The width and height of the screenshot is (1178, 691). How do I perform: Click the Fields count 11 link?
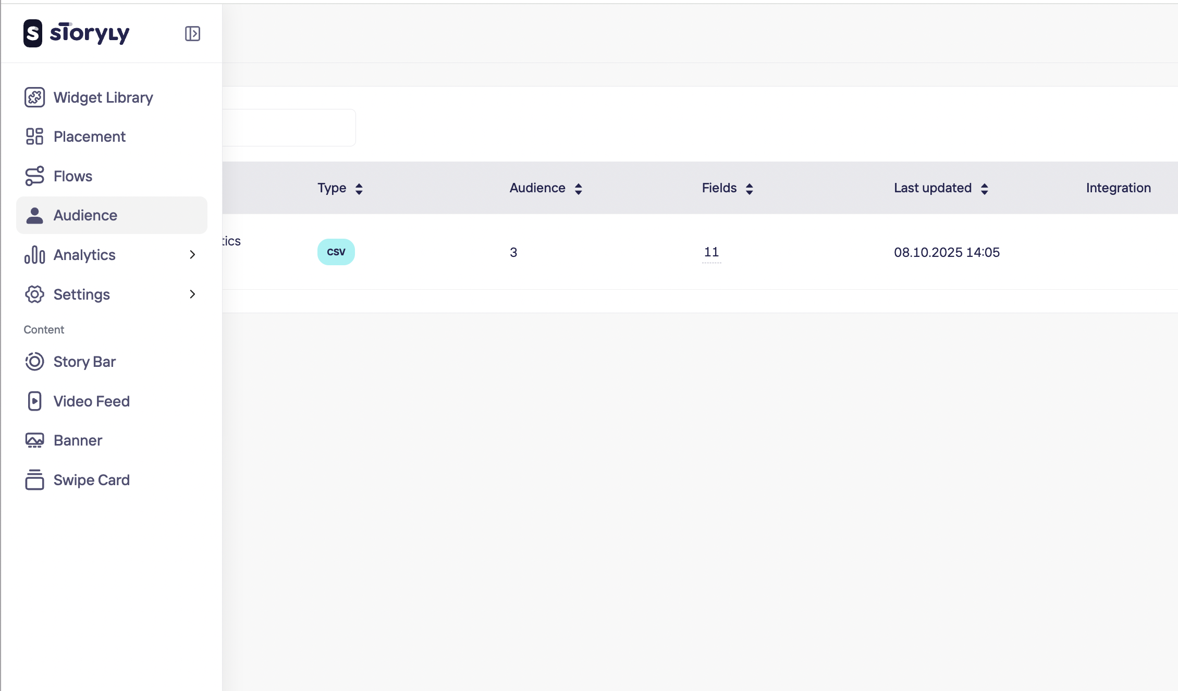click(x=711, y=253)
